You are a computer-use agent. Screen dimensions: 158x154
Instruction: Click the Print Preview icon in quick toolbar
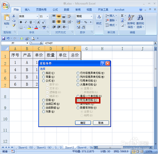coord(33,38)
